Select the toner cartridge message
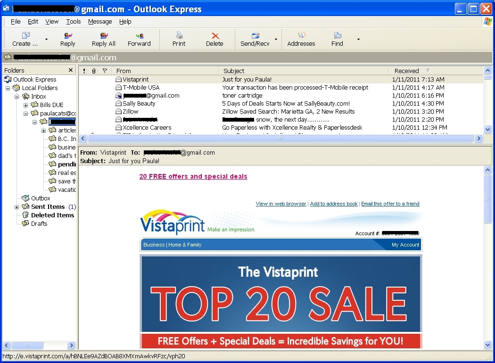Image resolution: width=495 pixels, height=363 pixels. 280,96
